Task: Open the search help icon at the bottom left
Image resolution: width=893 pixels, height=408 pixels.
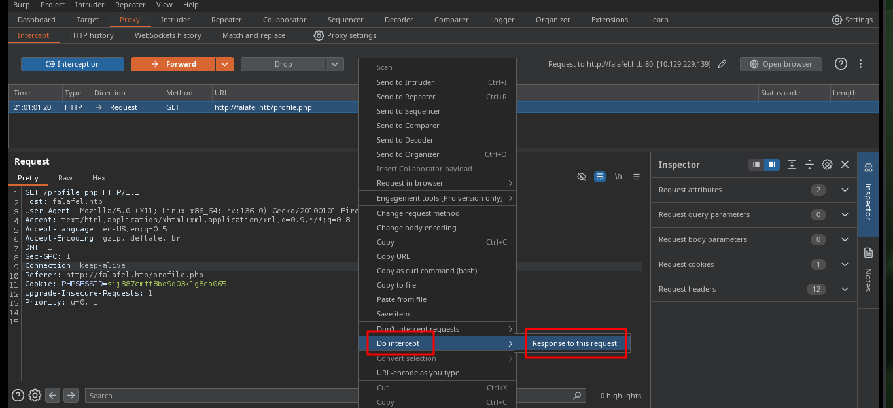Action: tap(18, 395)
